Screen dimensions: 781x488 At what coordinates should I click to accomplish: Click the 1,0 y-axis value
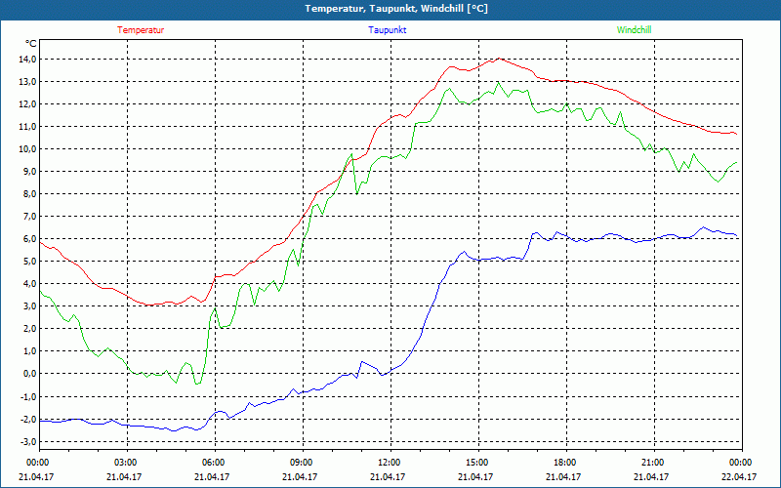30,351
